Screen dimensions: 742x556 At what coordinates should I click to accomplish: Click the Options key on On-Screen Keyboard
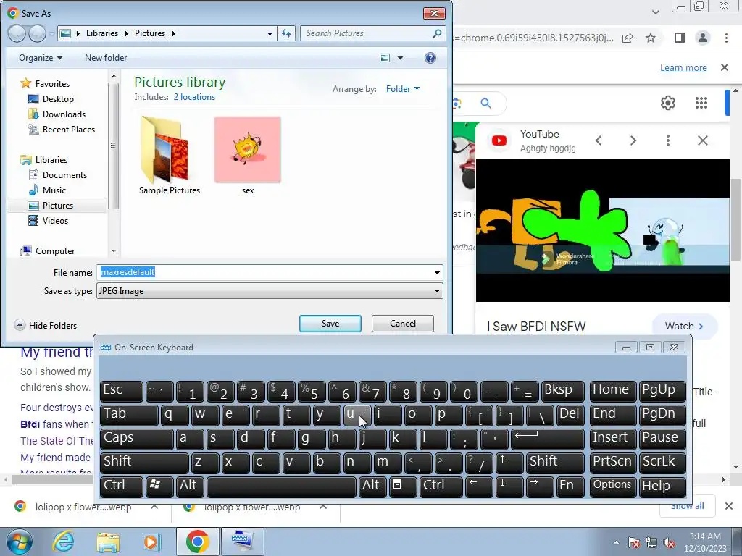tap(613, 486)
